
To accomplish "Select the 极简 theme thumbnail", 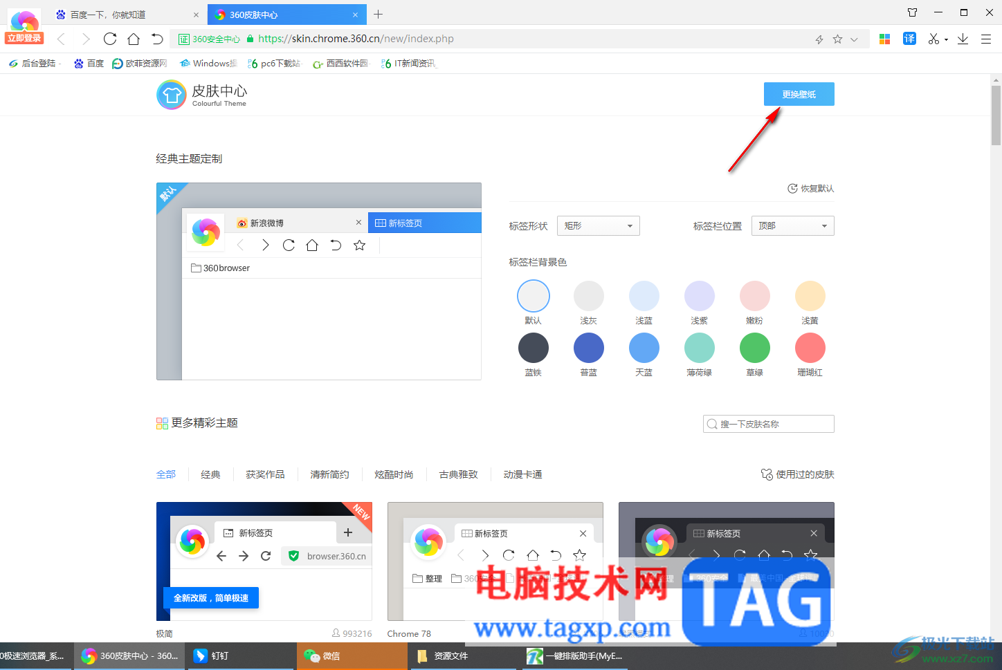I will pos(264,561).
